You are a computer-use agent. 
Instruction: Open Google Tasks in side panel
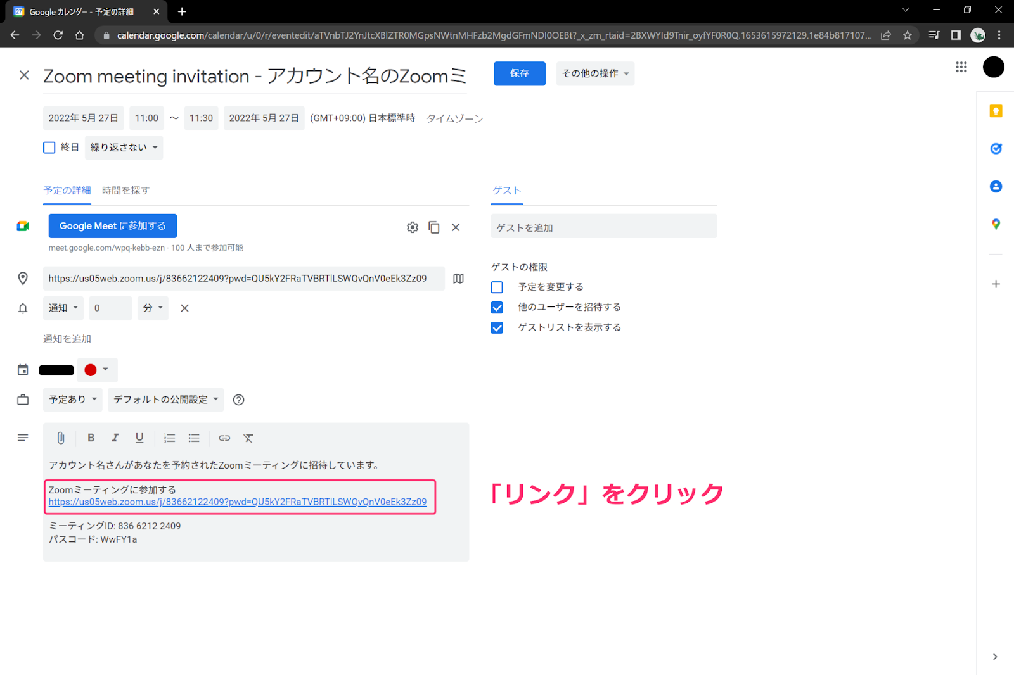coord(996,149)
